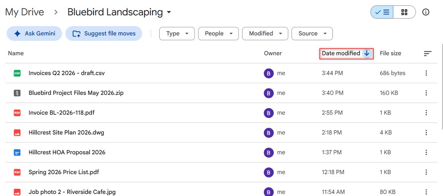Click Suggest file moves button
The width and height of the screenshot is (443, 196).
click(x=104, y=33)
